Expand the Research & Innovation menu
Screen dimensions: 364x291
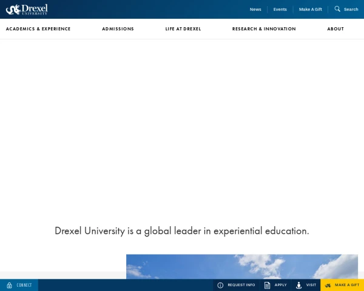pyautogui.click(x=264, y=29)
